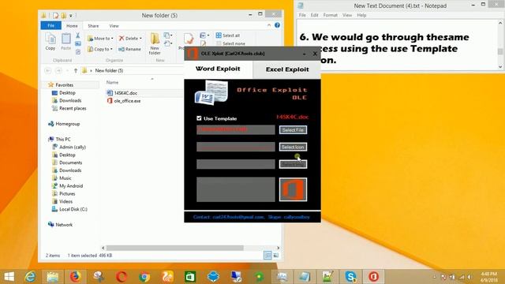Viewport: 505px width, 284px height.
Task: Click the Rename button in Organize group
Action: [129, 49]
